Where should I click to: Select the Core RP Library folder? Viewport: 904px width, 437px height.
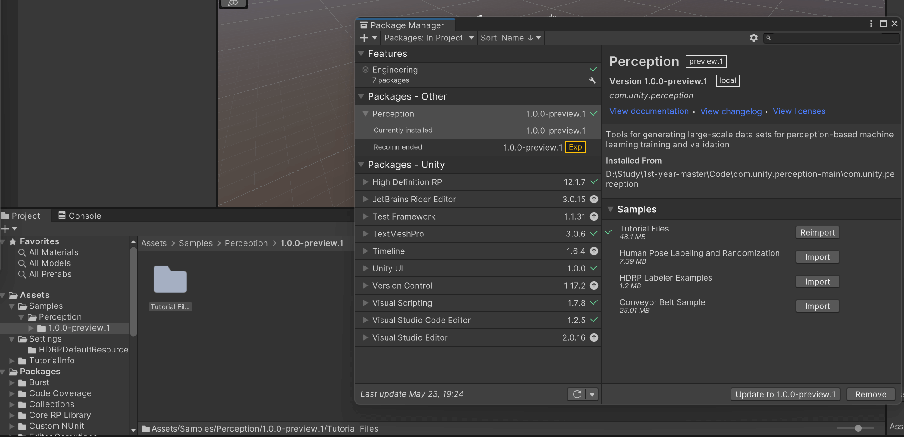click(x=60, y=415)
